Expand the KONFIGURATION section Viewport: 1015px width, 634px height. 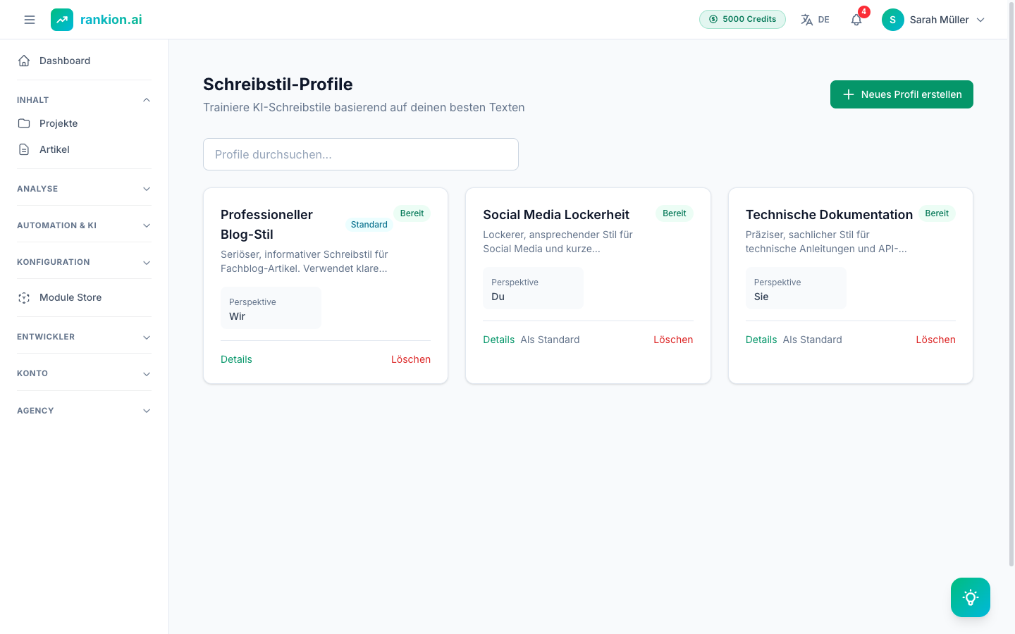(x=85, y=262)
